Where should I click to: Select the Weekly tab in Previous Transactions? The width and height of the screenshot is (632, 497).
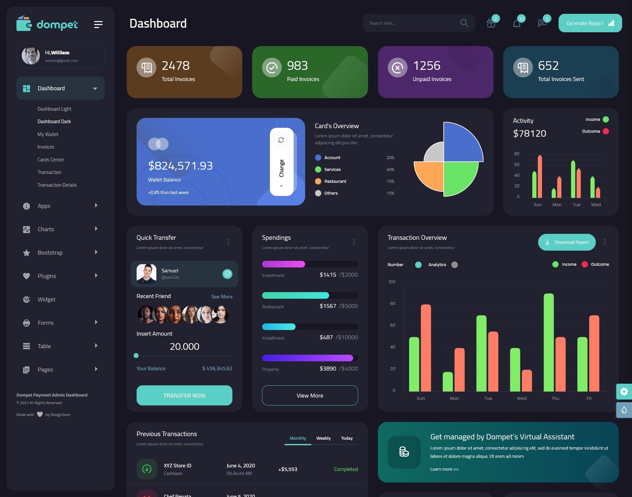tap(323, 438)
